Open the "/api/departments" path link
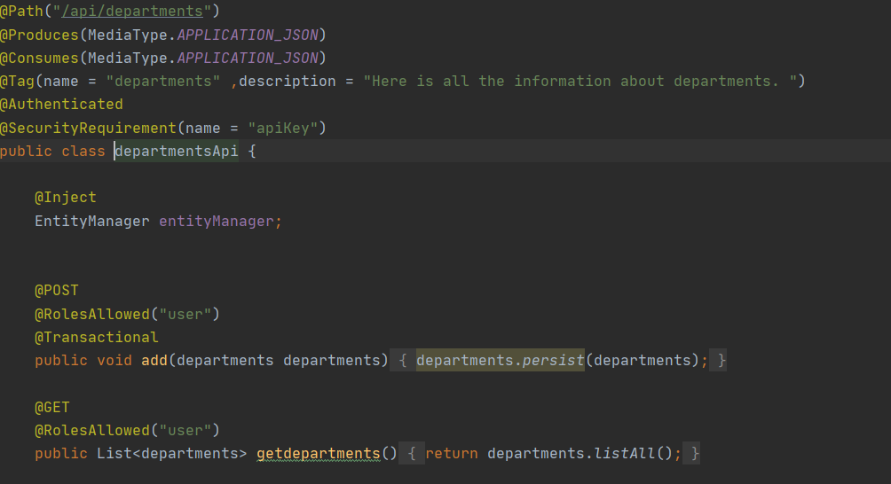891x484 pixels. [132, 12]
